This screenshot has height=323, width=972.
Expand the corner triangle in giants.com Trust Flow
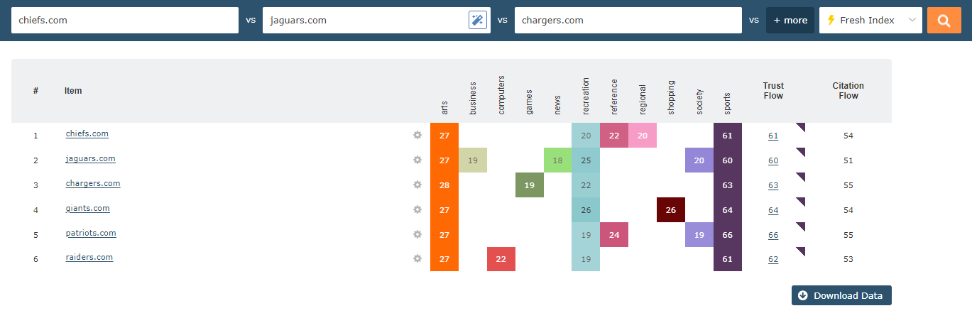pos(802,201)
